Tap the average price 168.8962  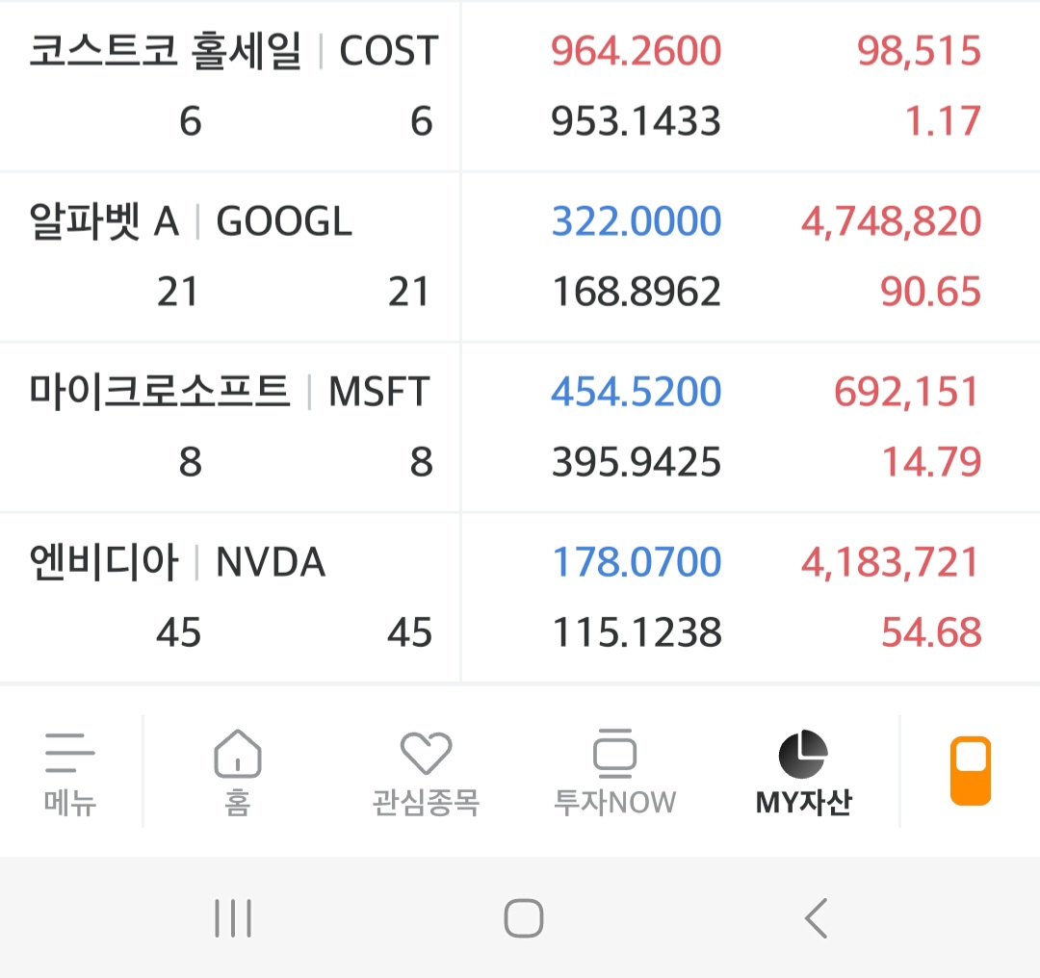click(637, 292)
